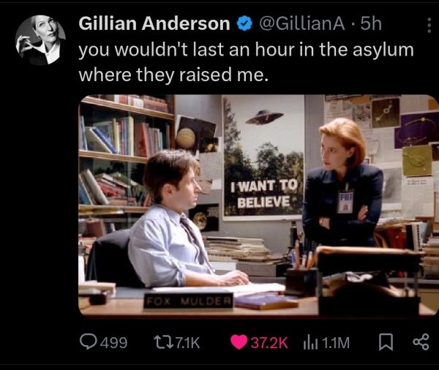439x370 pixels.
Task: Click the 5h timestamp
Action: point(371,23)
